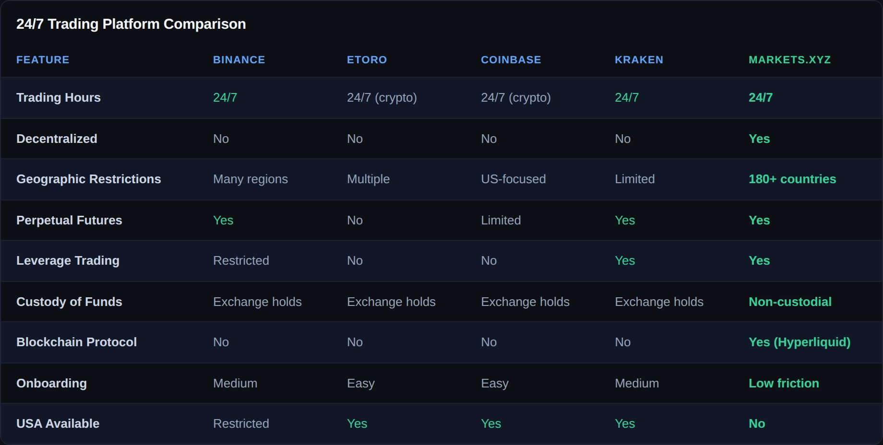This screenshot has width=883, height=445.
Task: Click the '24/7 Trading Platform Comparison' title
Action: click(x=131, y=24)
